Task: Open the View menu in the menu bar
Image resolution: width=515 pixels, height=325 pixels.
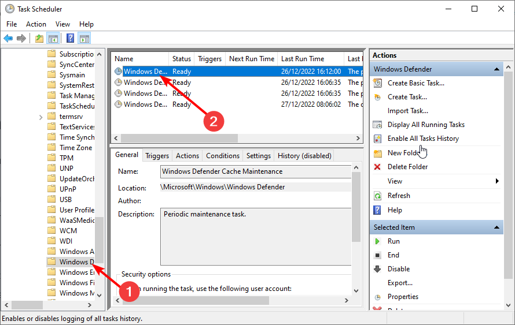Action: (62, 24)
